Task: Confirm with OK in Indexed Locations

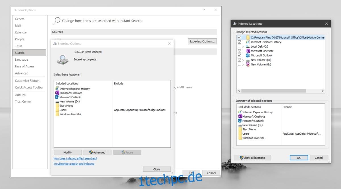Action: [299, 158]
